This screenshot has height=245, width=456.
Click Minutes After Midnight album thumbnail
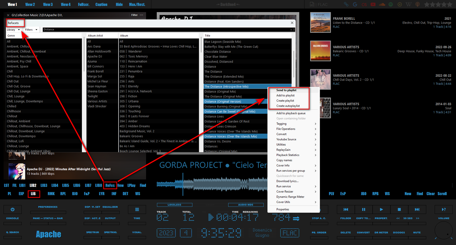click(17, 171)
